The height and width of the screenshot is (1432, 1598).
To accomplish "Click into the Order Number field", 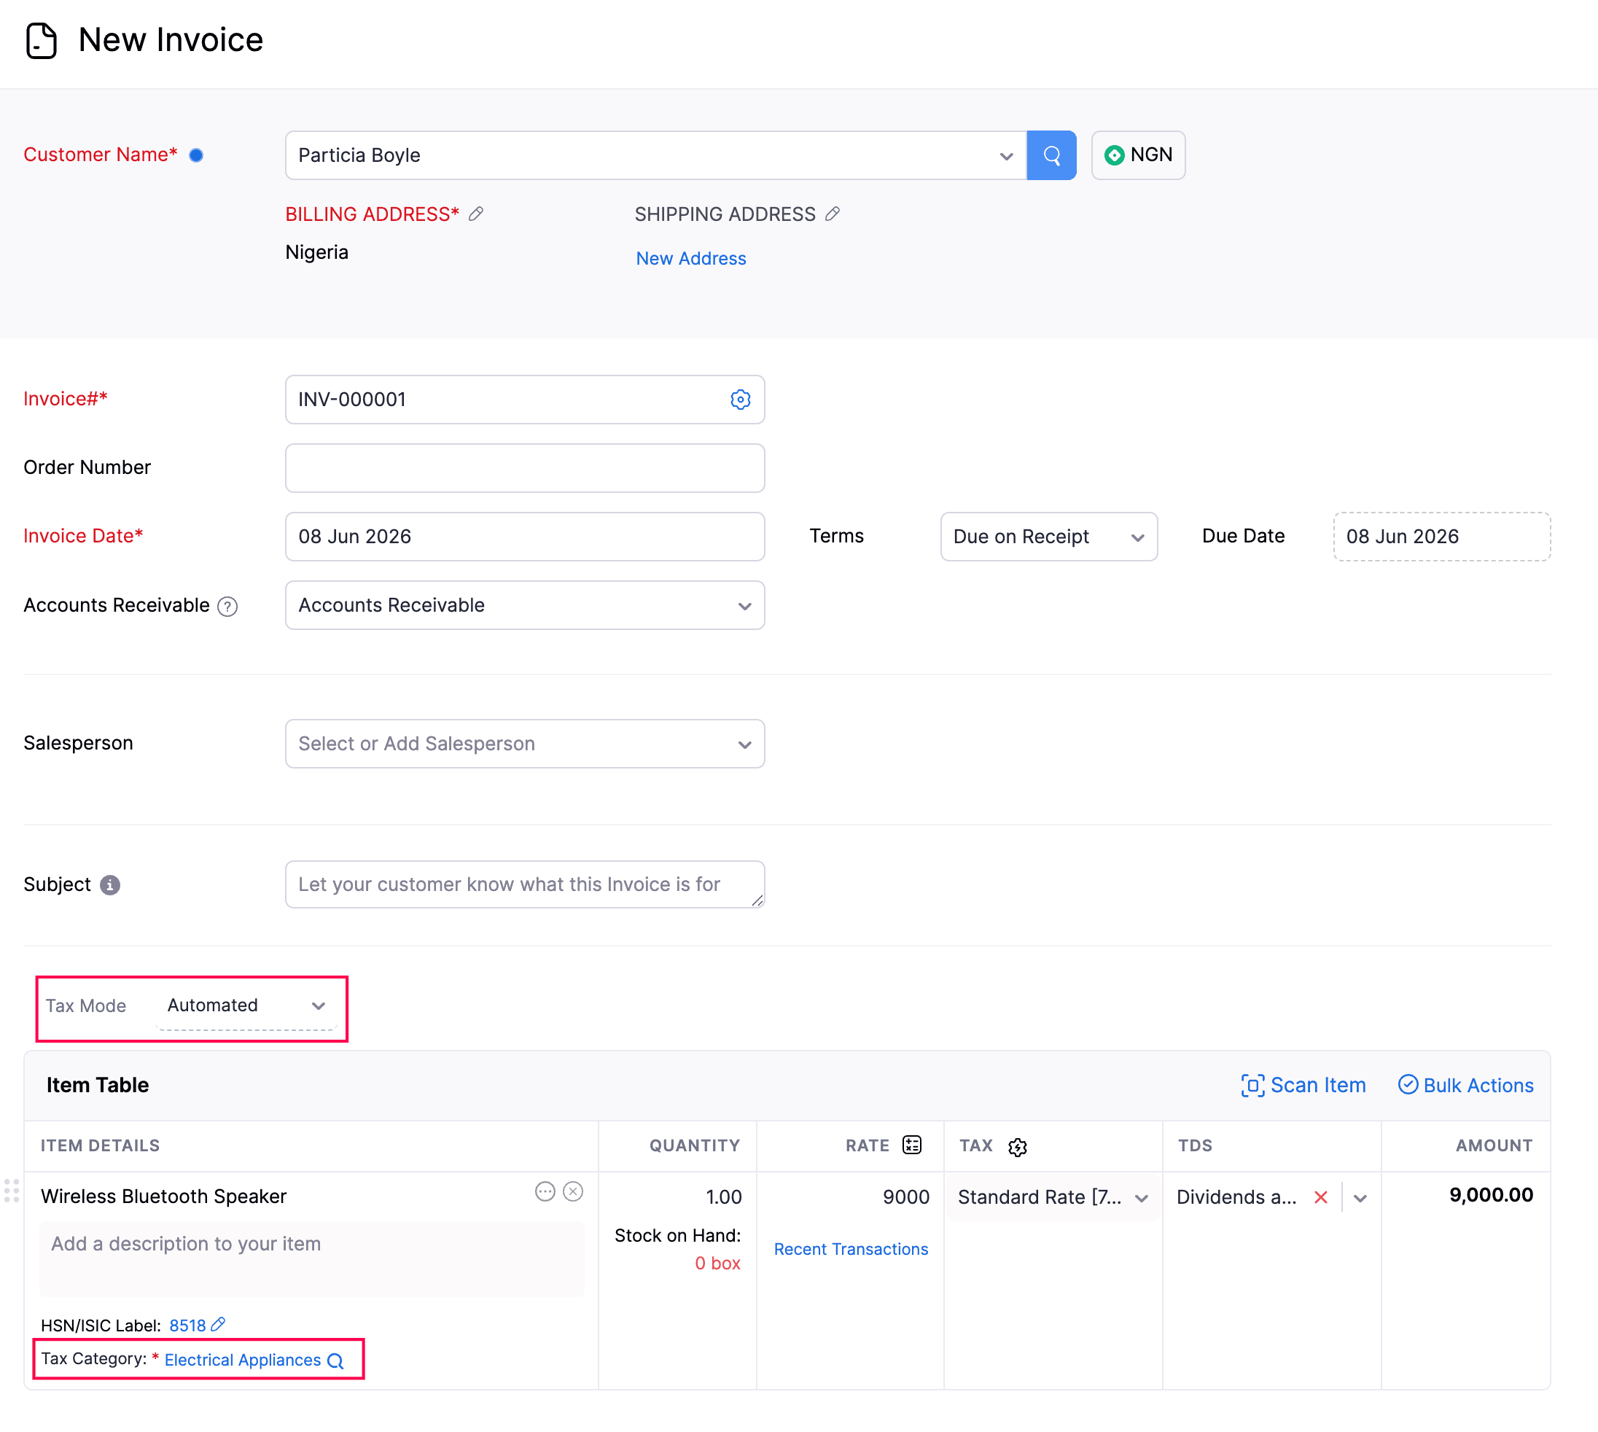I will pos(525,468).
